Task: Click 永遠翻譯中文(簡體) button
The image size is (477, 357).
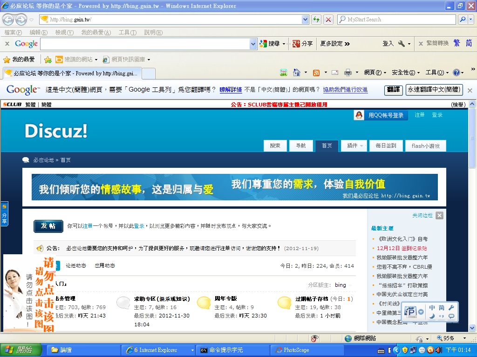Action: pyautogui.click(x=434, y=90)
